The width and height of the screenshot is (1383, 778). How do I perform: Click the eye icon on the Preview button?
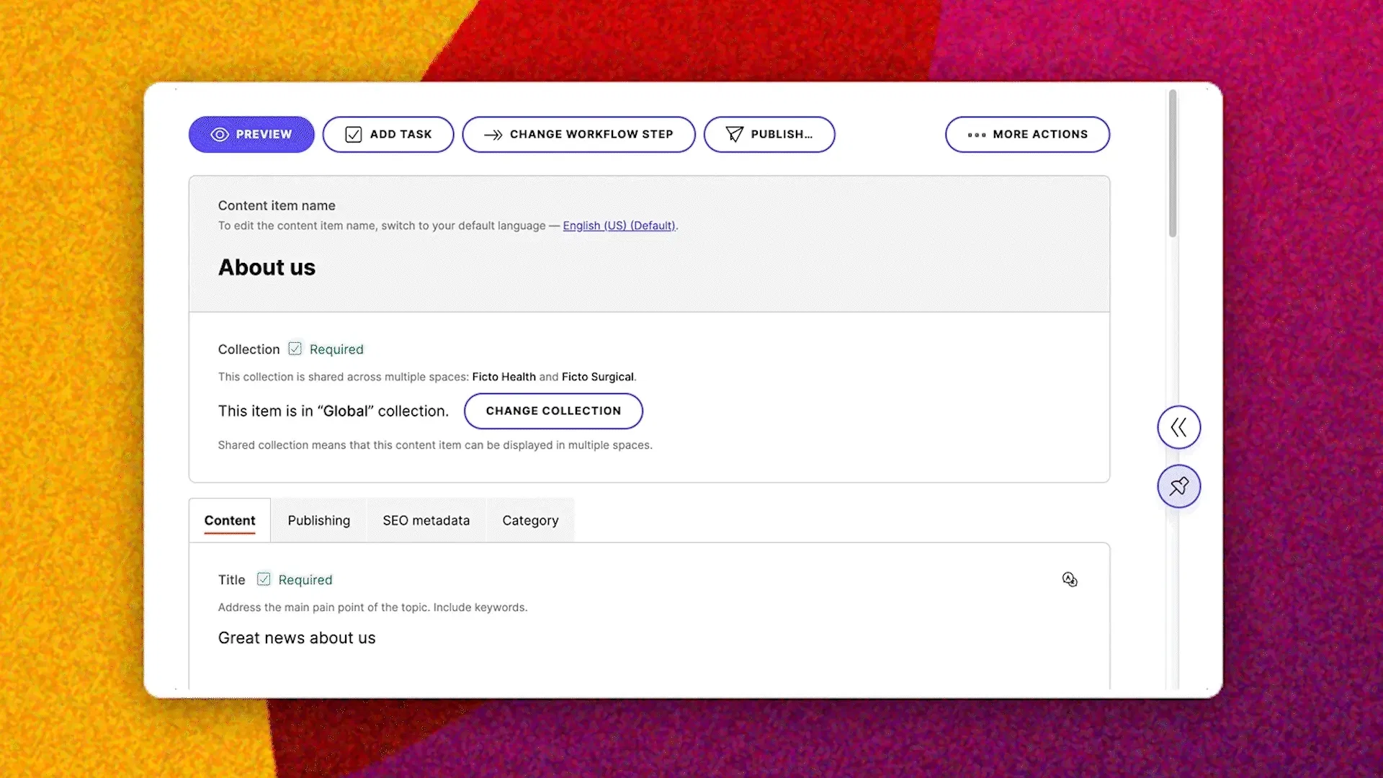219,134
